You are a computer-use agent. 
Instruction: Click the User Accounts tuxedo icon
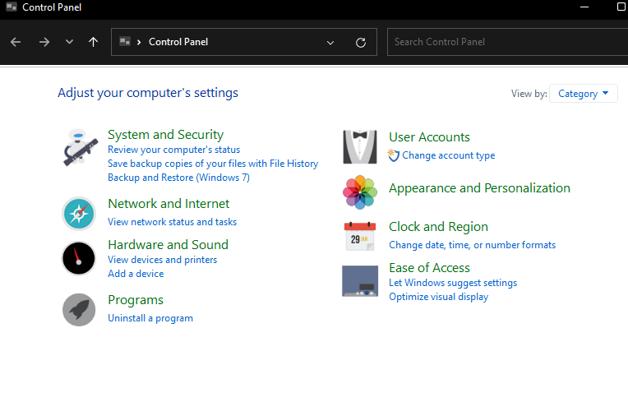coord(359,147)
